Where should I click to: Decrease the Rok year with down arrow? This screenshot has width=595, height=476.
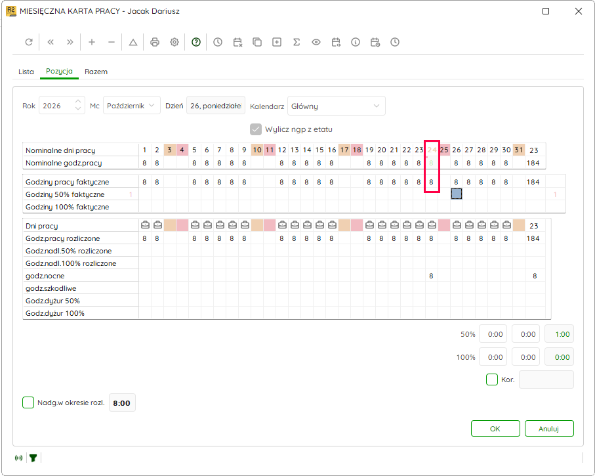78,109
